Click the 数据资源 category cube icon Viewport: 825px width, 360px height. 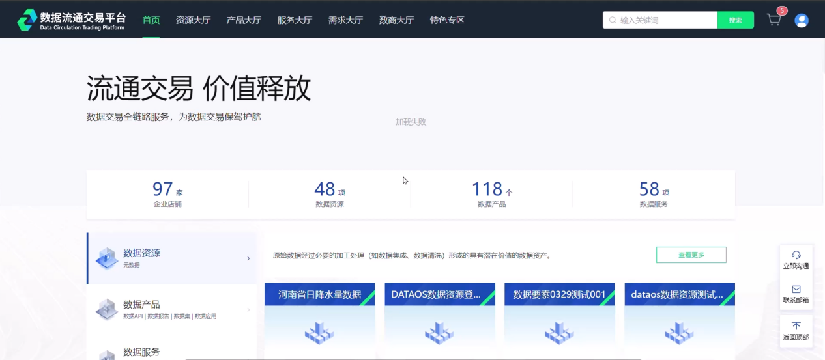pos(107,258)
